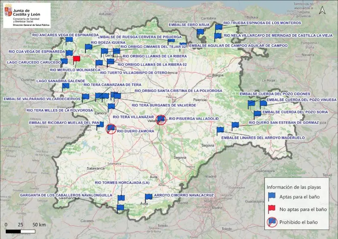
Task: Click the Junta de Castilla y León coat of arms
Action: [x=8, y=10]
